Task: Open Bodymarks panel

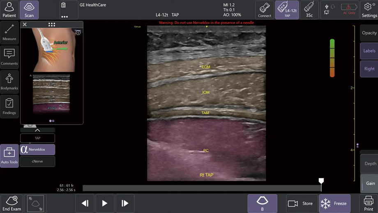Action: pyautogui.click(x=9, y=81)
